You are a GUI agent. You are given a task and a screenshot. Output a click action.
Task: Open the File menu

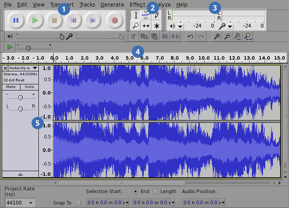pos(8,5)
